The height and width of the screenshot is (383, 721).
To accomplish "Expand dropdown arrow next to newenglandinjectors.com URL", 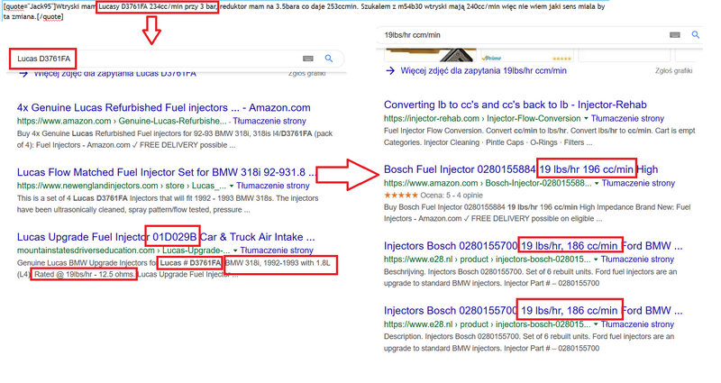I will tap(232, 187).
